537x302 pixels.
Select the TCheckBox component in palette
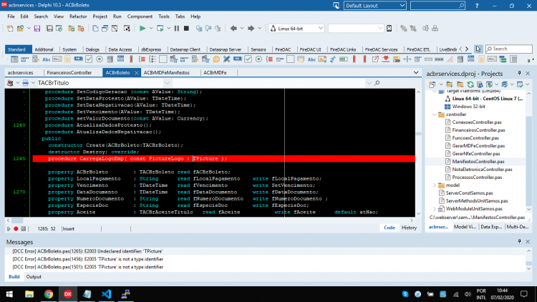pyautogui.click(x=89, y=59)
